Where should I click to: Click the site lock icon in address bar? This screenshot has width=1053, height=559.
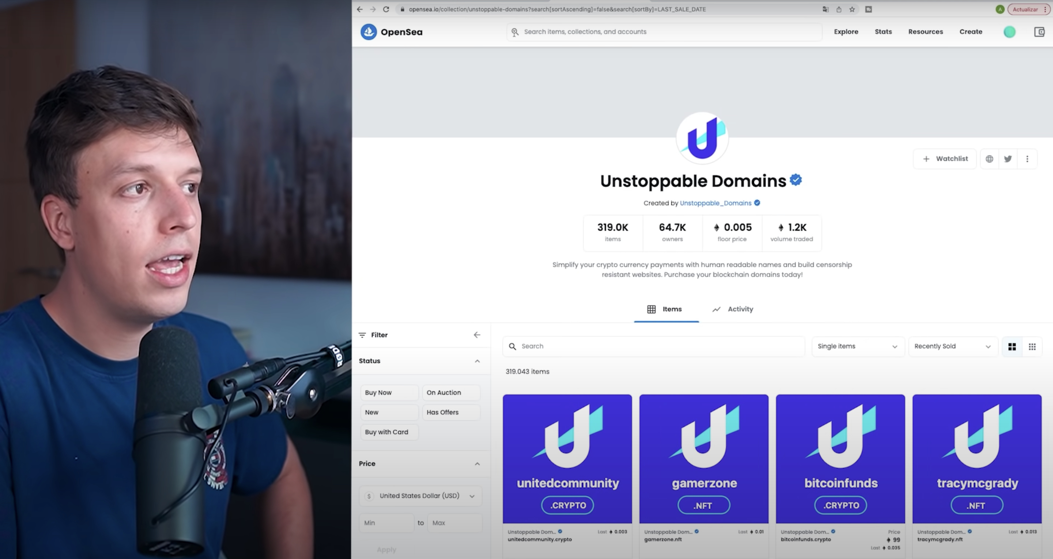402,9
